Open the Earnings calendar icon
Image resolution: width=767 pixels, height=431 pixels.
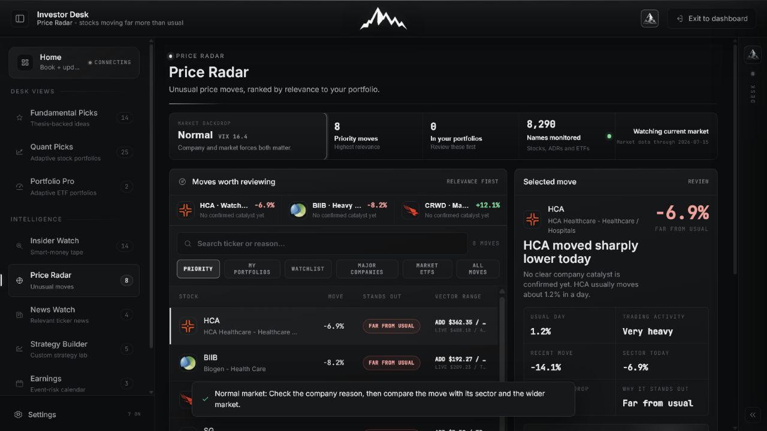pyautogui.click(x=20, y=384)
